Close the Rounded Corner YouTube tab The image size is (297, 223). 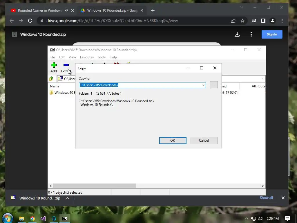click(x=72, y=10)
